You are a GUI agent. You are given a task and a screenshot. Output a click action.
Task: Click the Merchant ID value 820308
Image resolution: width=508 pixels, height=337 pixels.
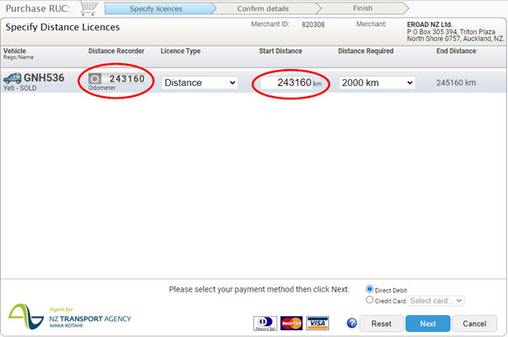313,24
